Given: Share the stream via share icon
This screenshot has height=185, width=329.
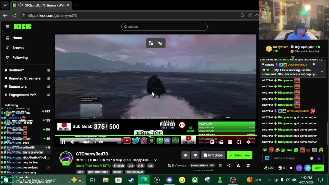Looking at the screenshot, I should (229, 165).
